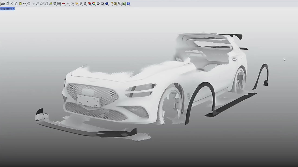Click the Undo arrow icon
The width and height of the screenshot is (298, 167).
point(24,4)
